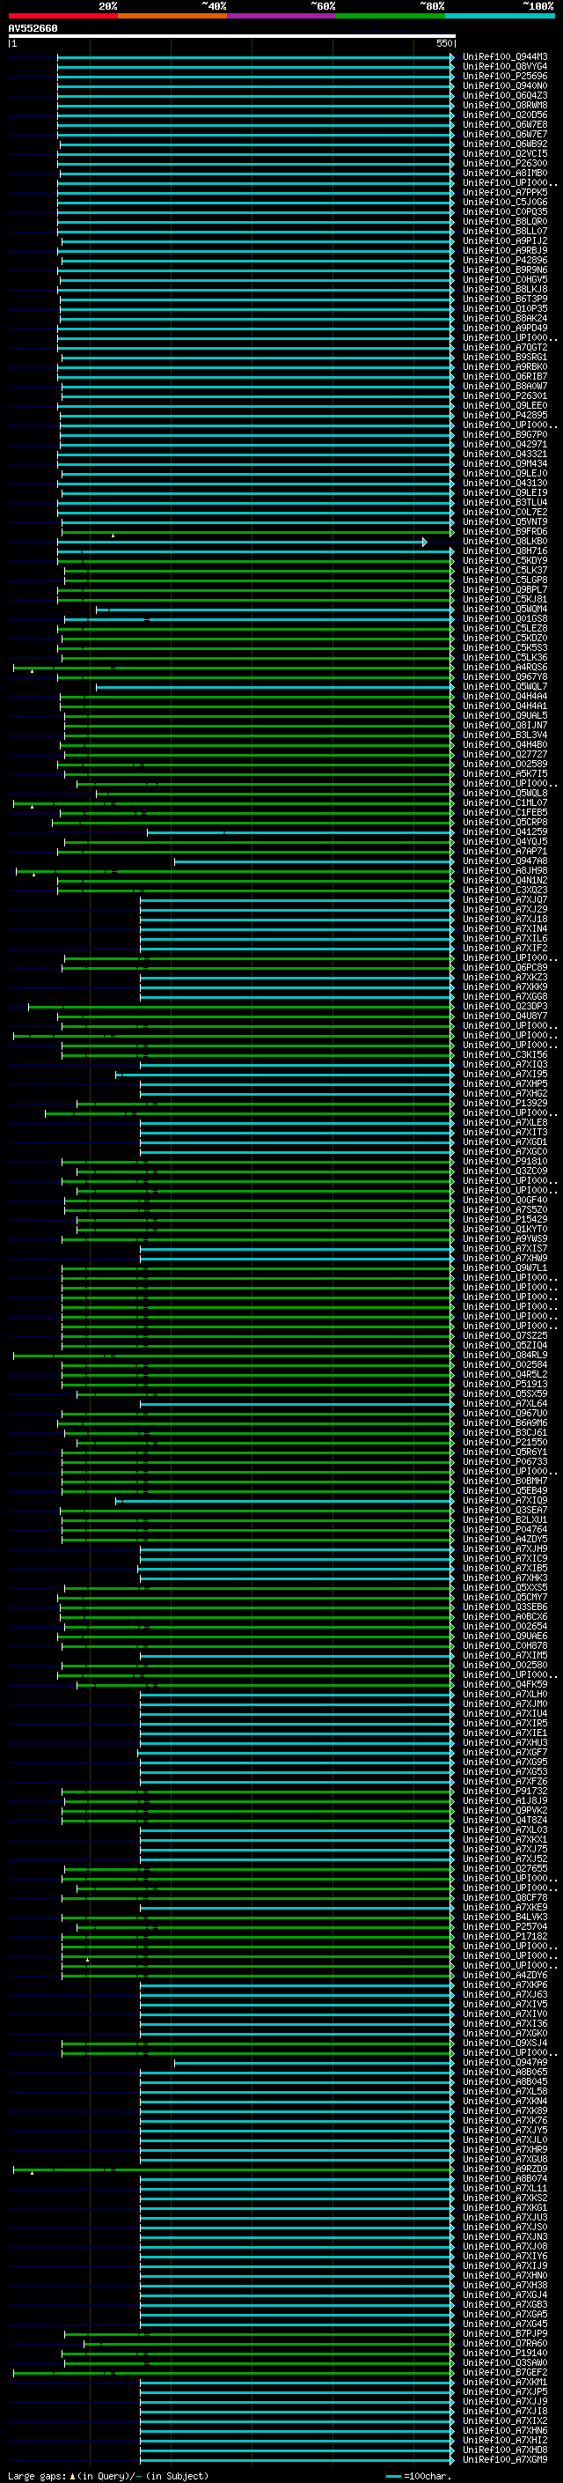563x2483 pixels.
Task: Select hit label UniRef100_Q6WB92
Action: (x=505, y=144)
